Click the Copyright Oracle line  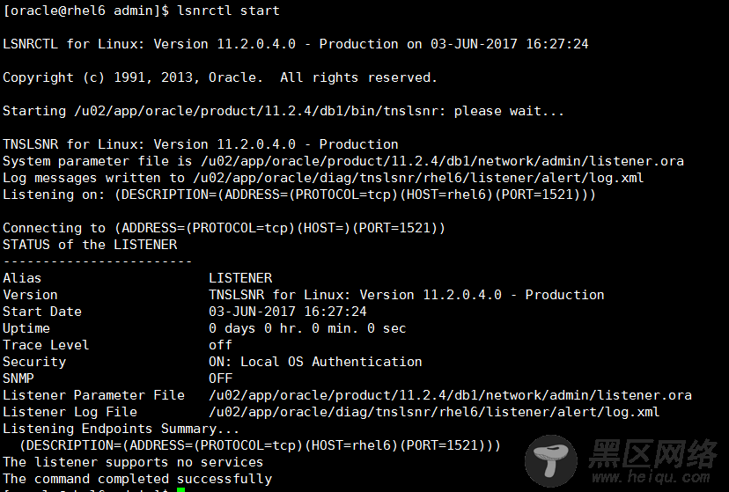tap(220, 77)
